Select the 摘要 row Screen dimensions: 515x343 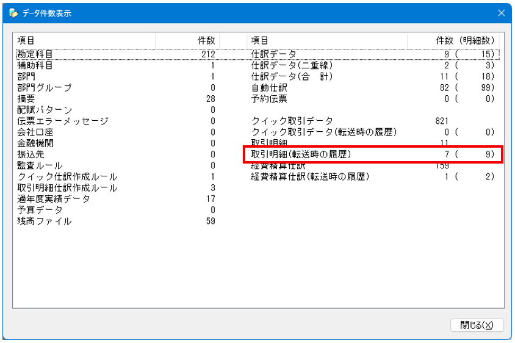26,99
